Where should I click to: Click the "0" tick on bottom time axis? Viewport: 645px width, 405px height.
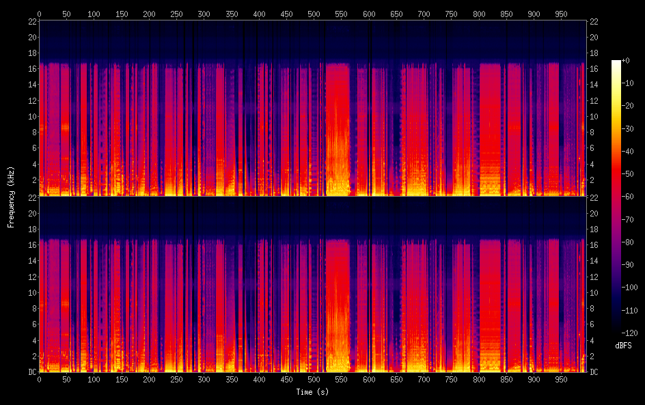(39, 379)
